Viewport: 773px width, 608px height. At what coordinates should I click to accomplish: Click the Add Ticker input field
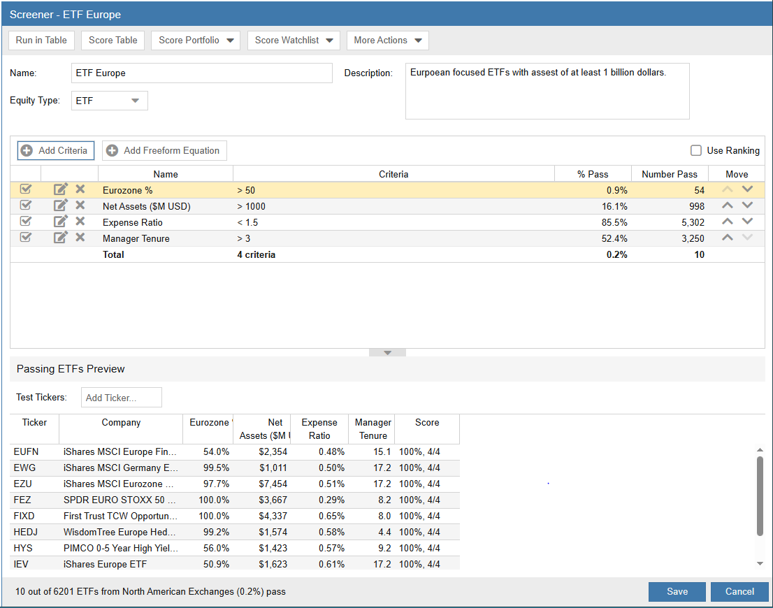pos(122,398)
